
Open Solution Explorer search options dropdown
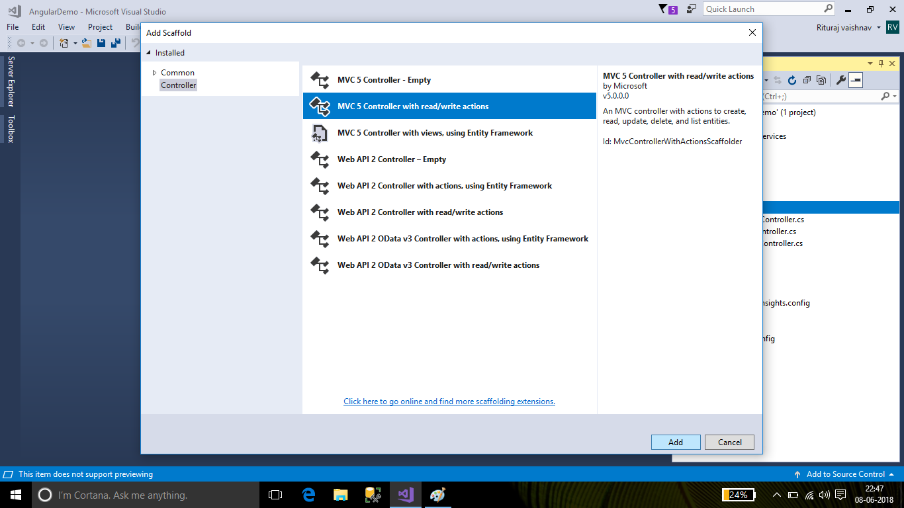tap(895, 96)
